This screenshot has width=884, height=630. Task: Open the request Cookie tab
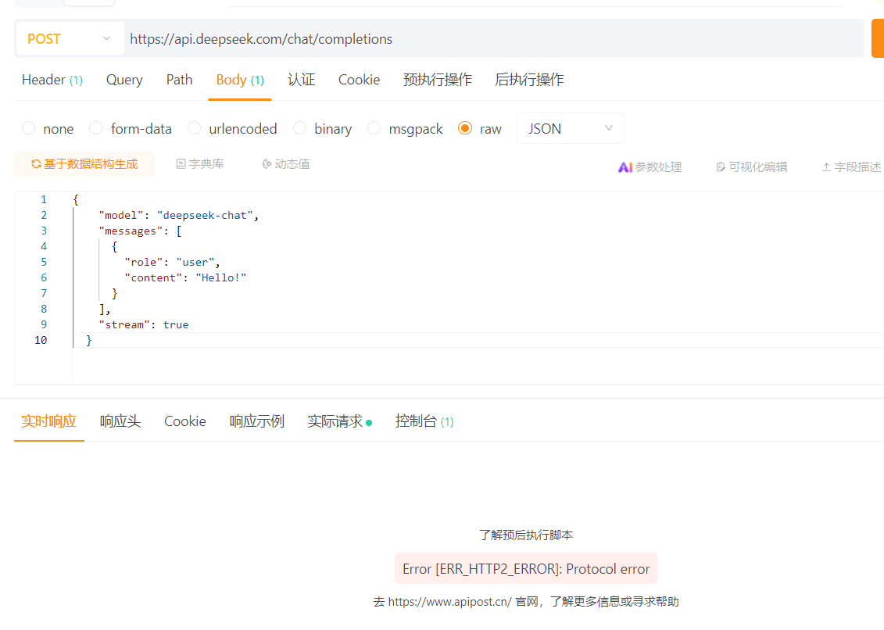tap(359, 80)
